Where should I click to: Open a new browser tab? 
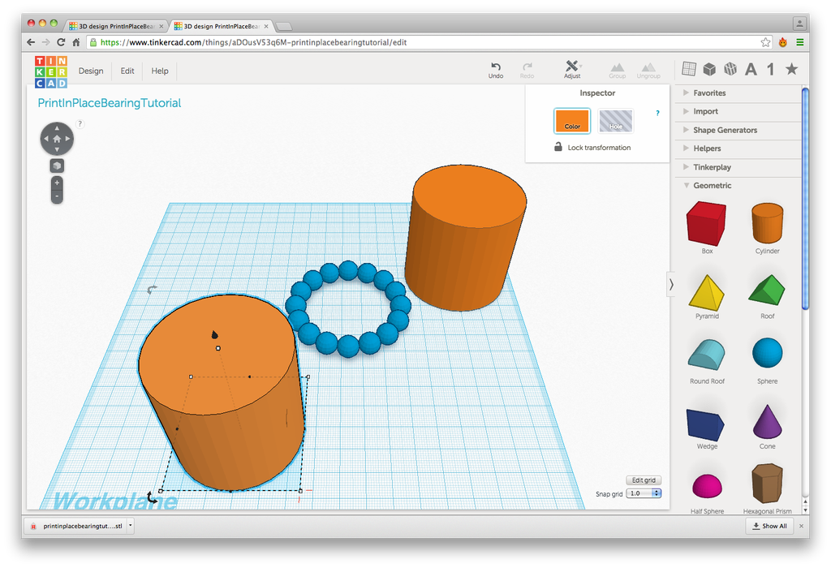click(x=284, y=27)
